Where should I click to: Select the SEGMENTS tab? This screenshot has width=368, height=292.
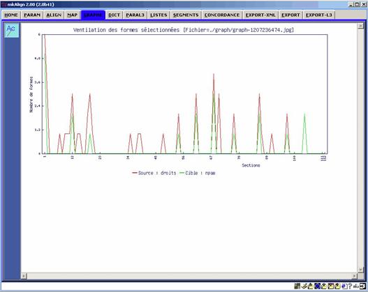pos(186,15)
